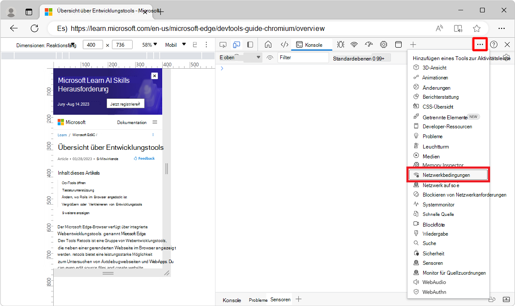
Task: Close the AI Skills banner
Action: pyautogui.click(x=154, y=76)
